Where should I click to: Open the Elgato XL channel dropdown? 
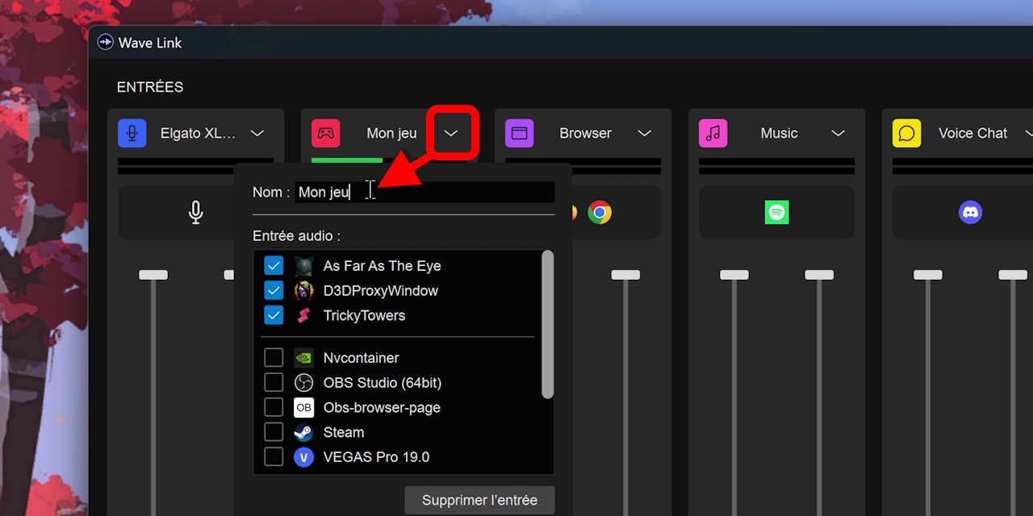point(257,133)
